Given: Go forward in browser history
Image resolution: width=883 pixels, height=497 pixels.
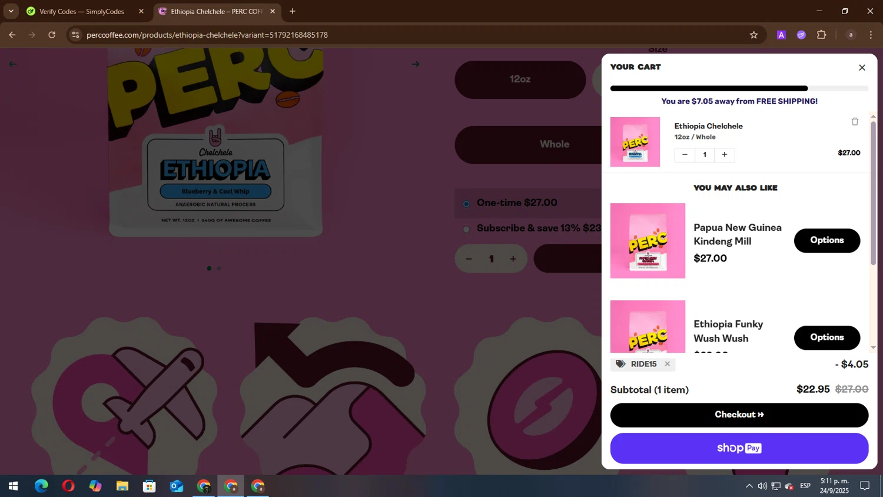Looking at the screenshot, I should click(x=32, y=35).
